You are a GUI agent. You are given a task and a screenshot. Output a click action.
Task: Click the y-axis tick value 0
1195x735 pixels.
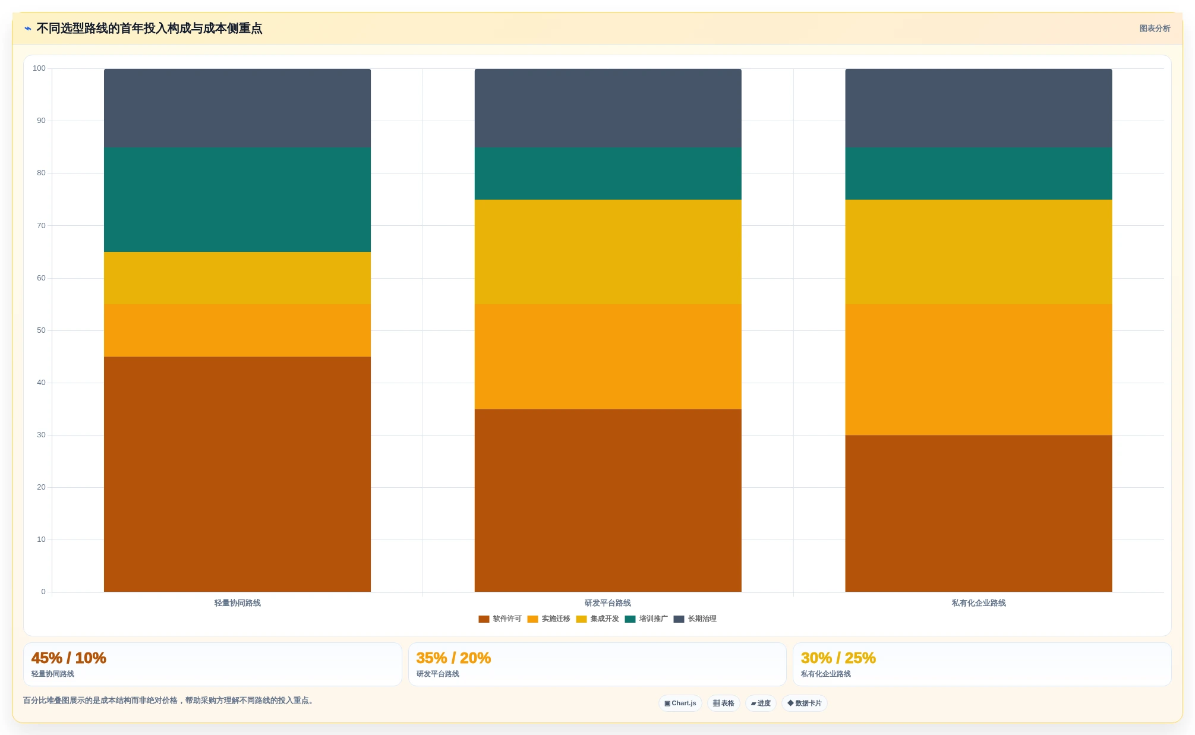click(x=43, y=592)
